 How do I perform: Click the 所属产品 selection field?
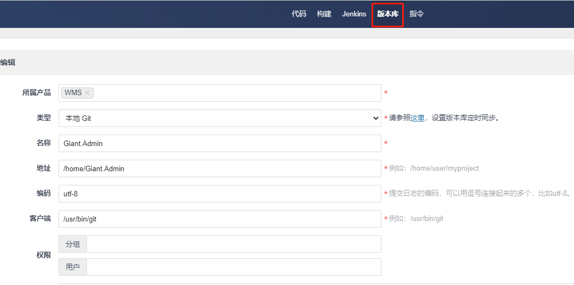pos(219,93)
